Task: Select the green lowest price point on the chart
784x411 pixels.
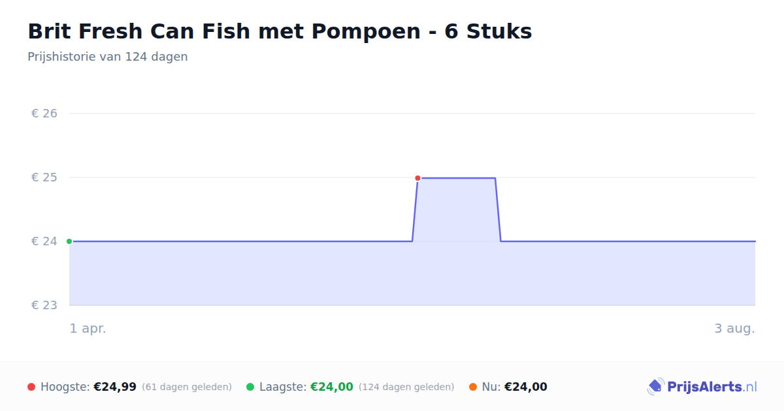Action: click(69, 241)
